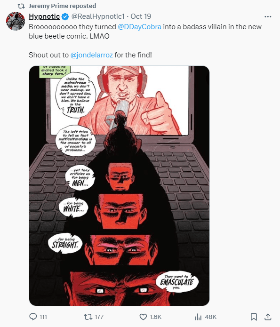
Task: Open the @DDayCobra mention
Action: tap(139, 27)
